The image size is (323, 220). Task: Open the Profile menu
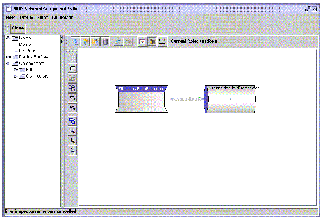coord(26,18)
